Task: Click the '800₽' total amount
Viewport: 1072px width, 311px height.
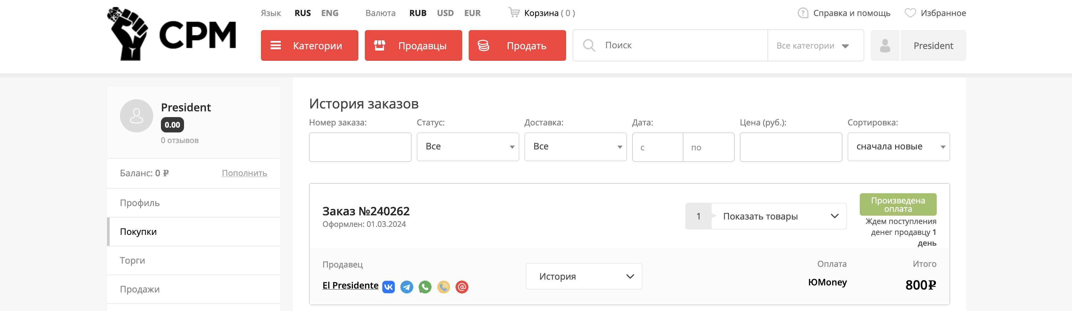Action: (920, 285)
